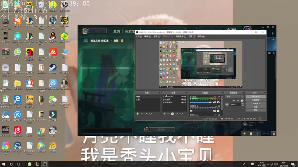The height and width of the screenshot is (167, 298).
Task: Adjust the first mixer channel volume slider
Action: [x=201, y=102]
